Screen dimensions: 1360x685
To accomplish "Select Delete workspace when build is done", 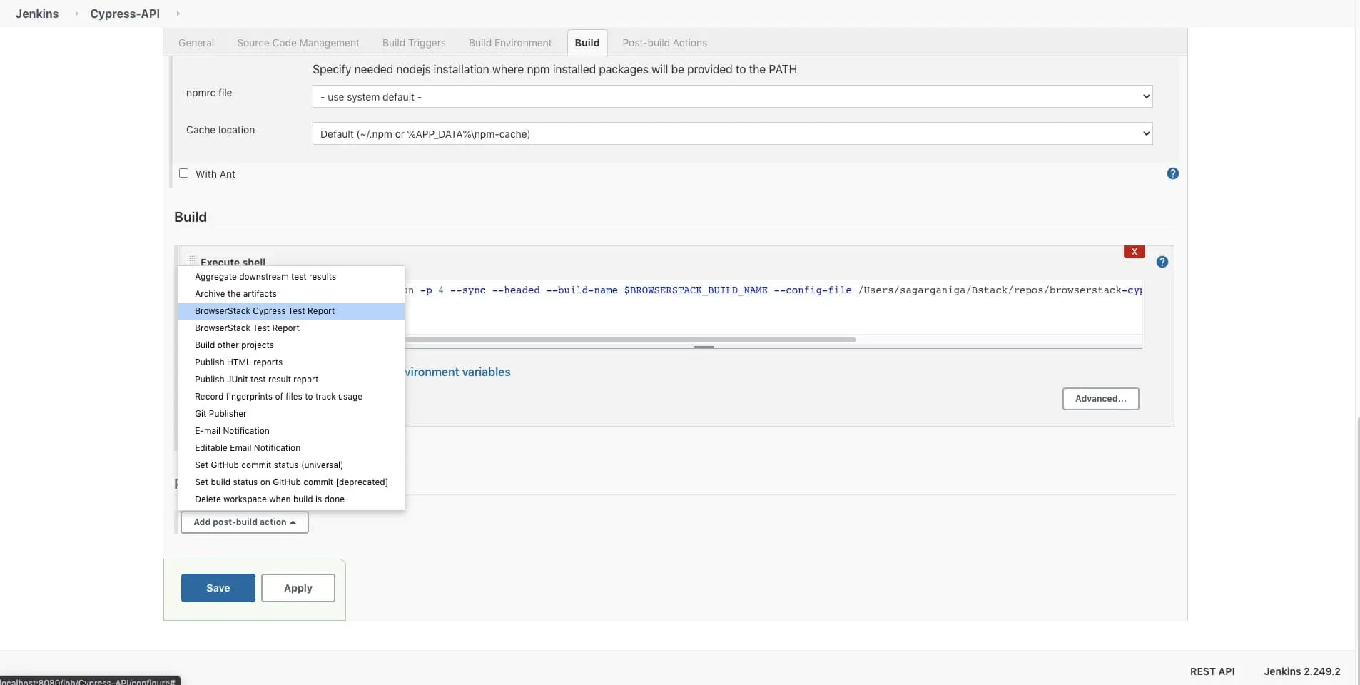I will coord(269,499).
